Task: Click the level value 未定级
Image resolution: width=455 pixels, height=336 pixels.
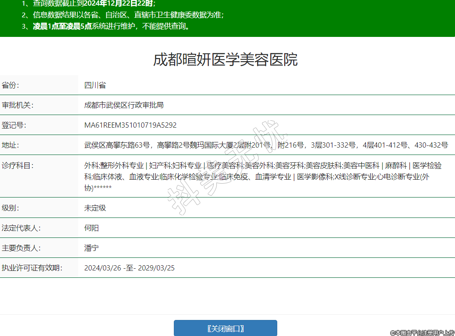Action: (x=95, y=208)
